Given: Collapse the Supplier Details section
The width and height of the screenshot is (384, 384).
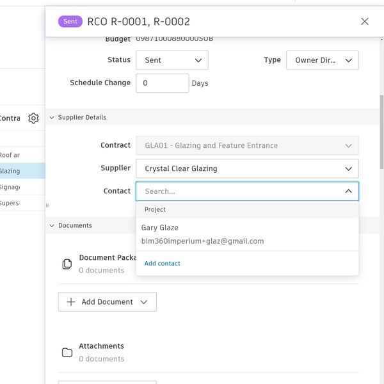Looking at the screenshot, I should pos(52,118).
